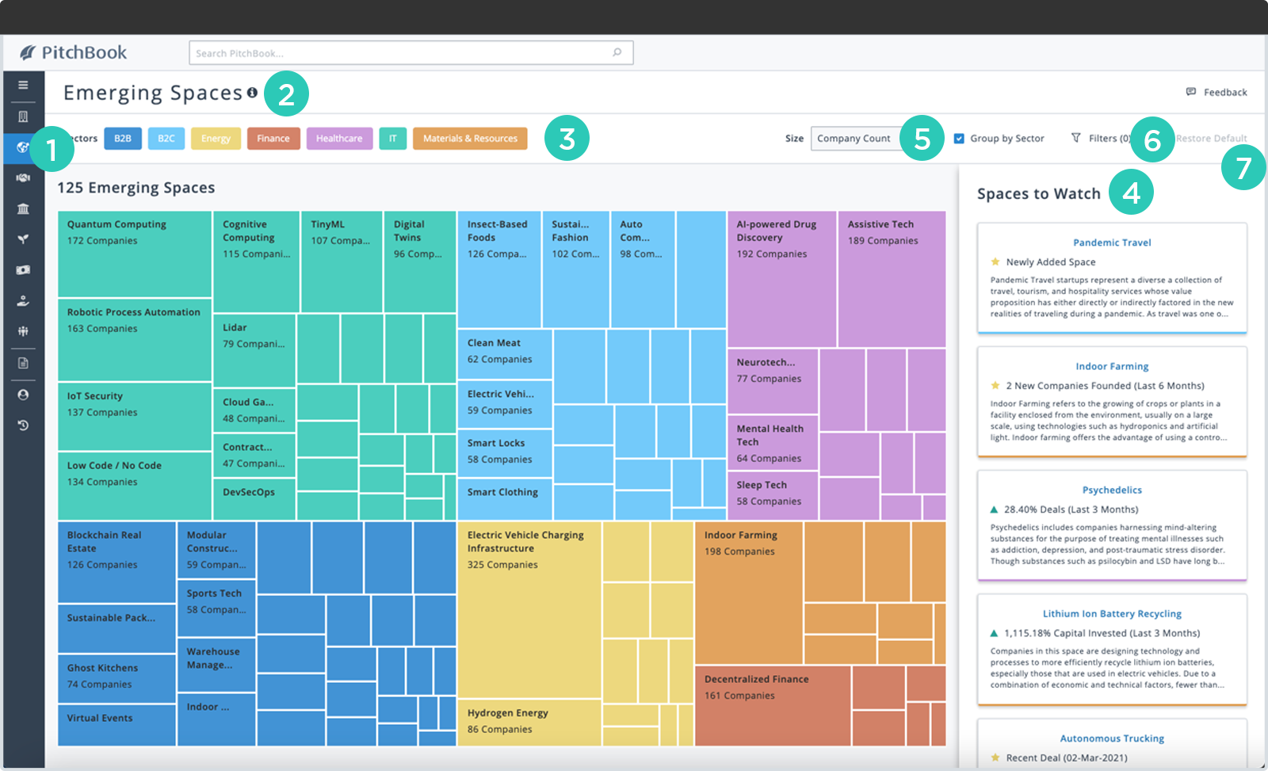
Task: Open the Autonomous Trucking card link
Action: [x=1112, y=738]
